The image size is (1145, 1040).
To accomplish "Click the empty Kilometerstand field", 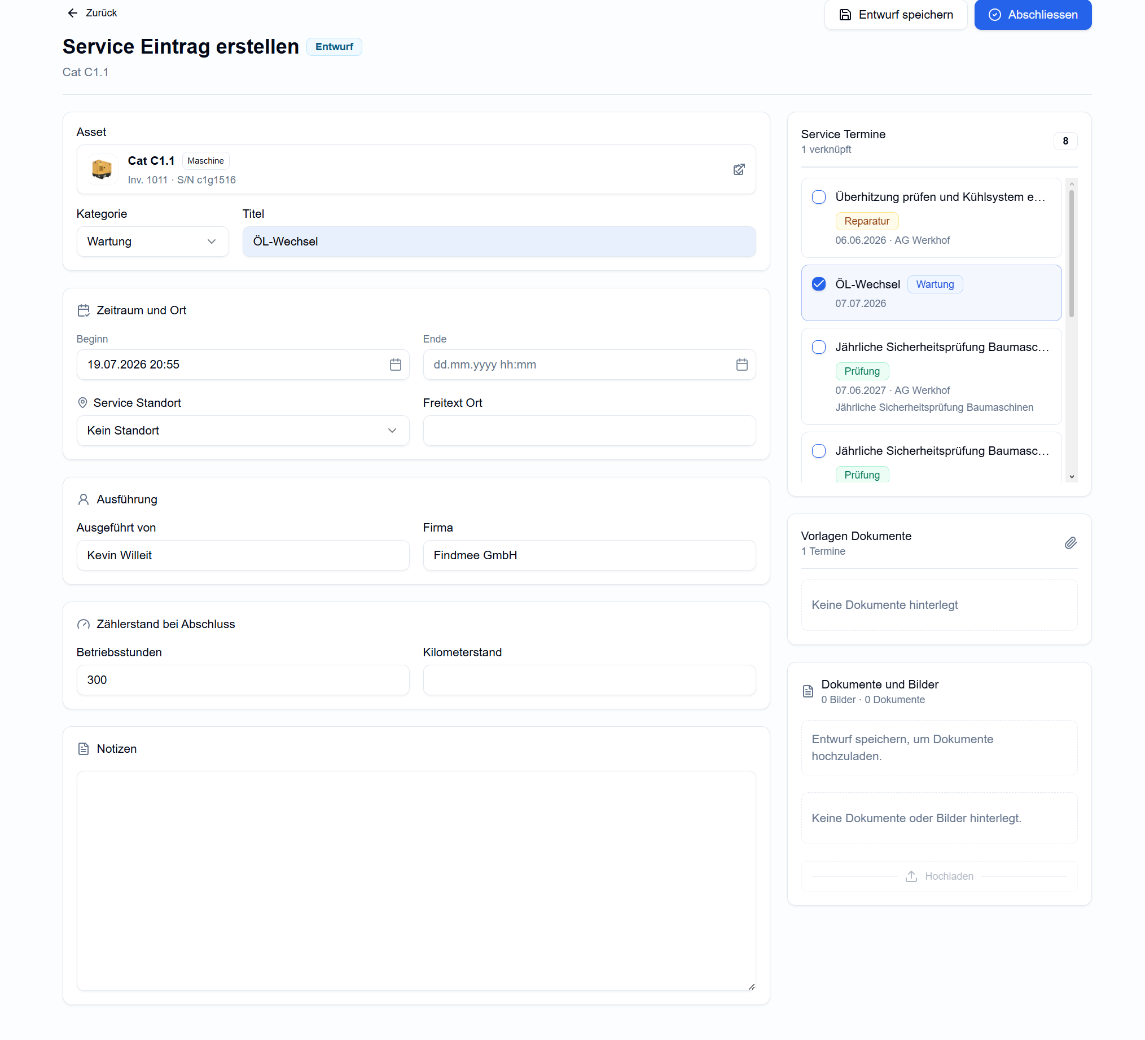I will [589, 680].
